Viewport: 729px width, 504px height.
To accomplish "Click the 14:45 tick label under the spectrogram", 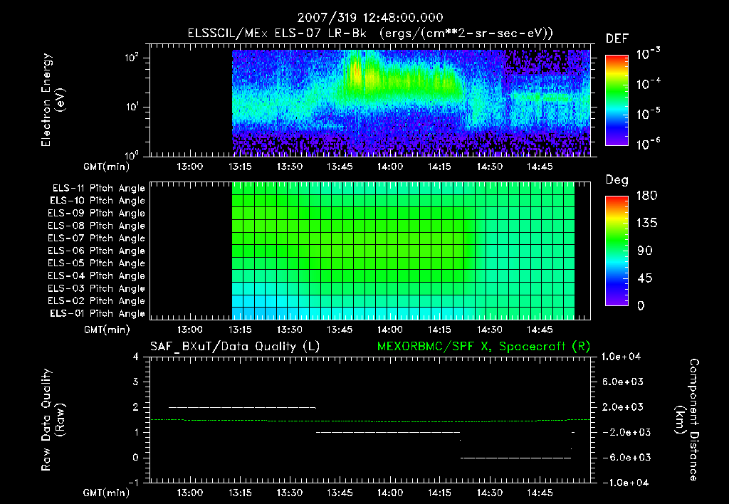I will 540,167.
